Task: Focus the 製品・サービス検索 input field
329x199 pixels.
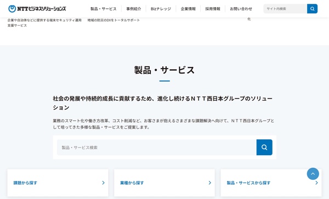Action: pos(157,147)
